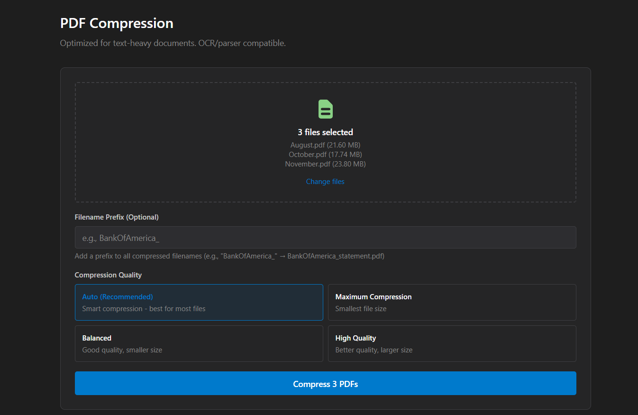Image resolution: width=638 pixels, height=415 pixels.
Task: Click the Filename Prefix (Optional) label
Action: click(x=117, y=217)
